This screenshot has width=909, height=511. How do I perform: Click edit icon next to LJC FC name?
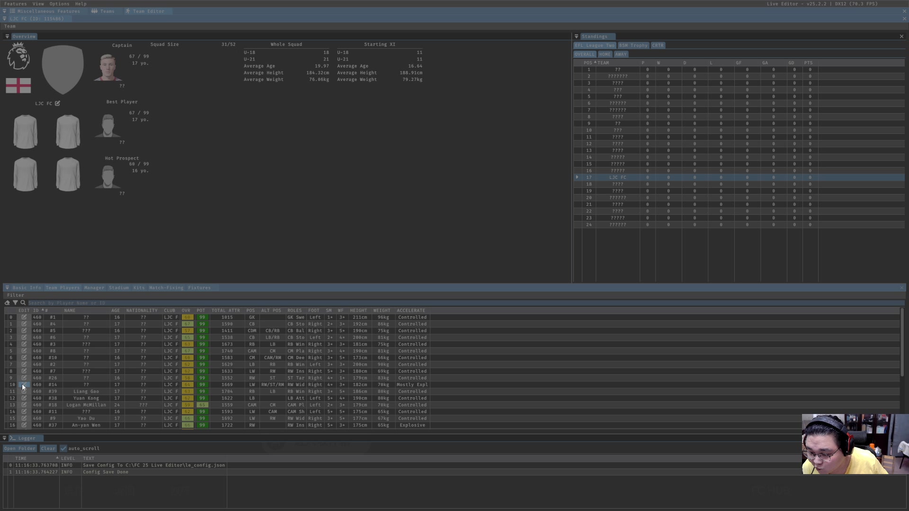coord(57,103)
